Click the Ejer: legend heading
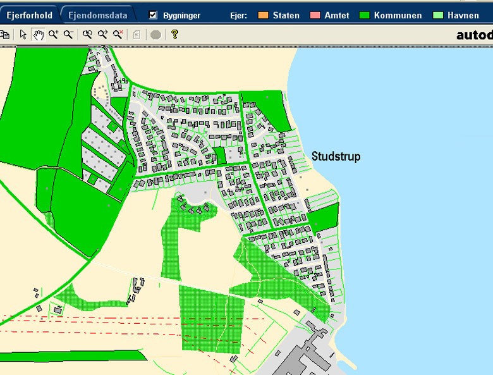Screen dimensions: 493x375 pyautogui.click(x=238, y=15)
